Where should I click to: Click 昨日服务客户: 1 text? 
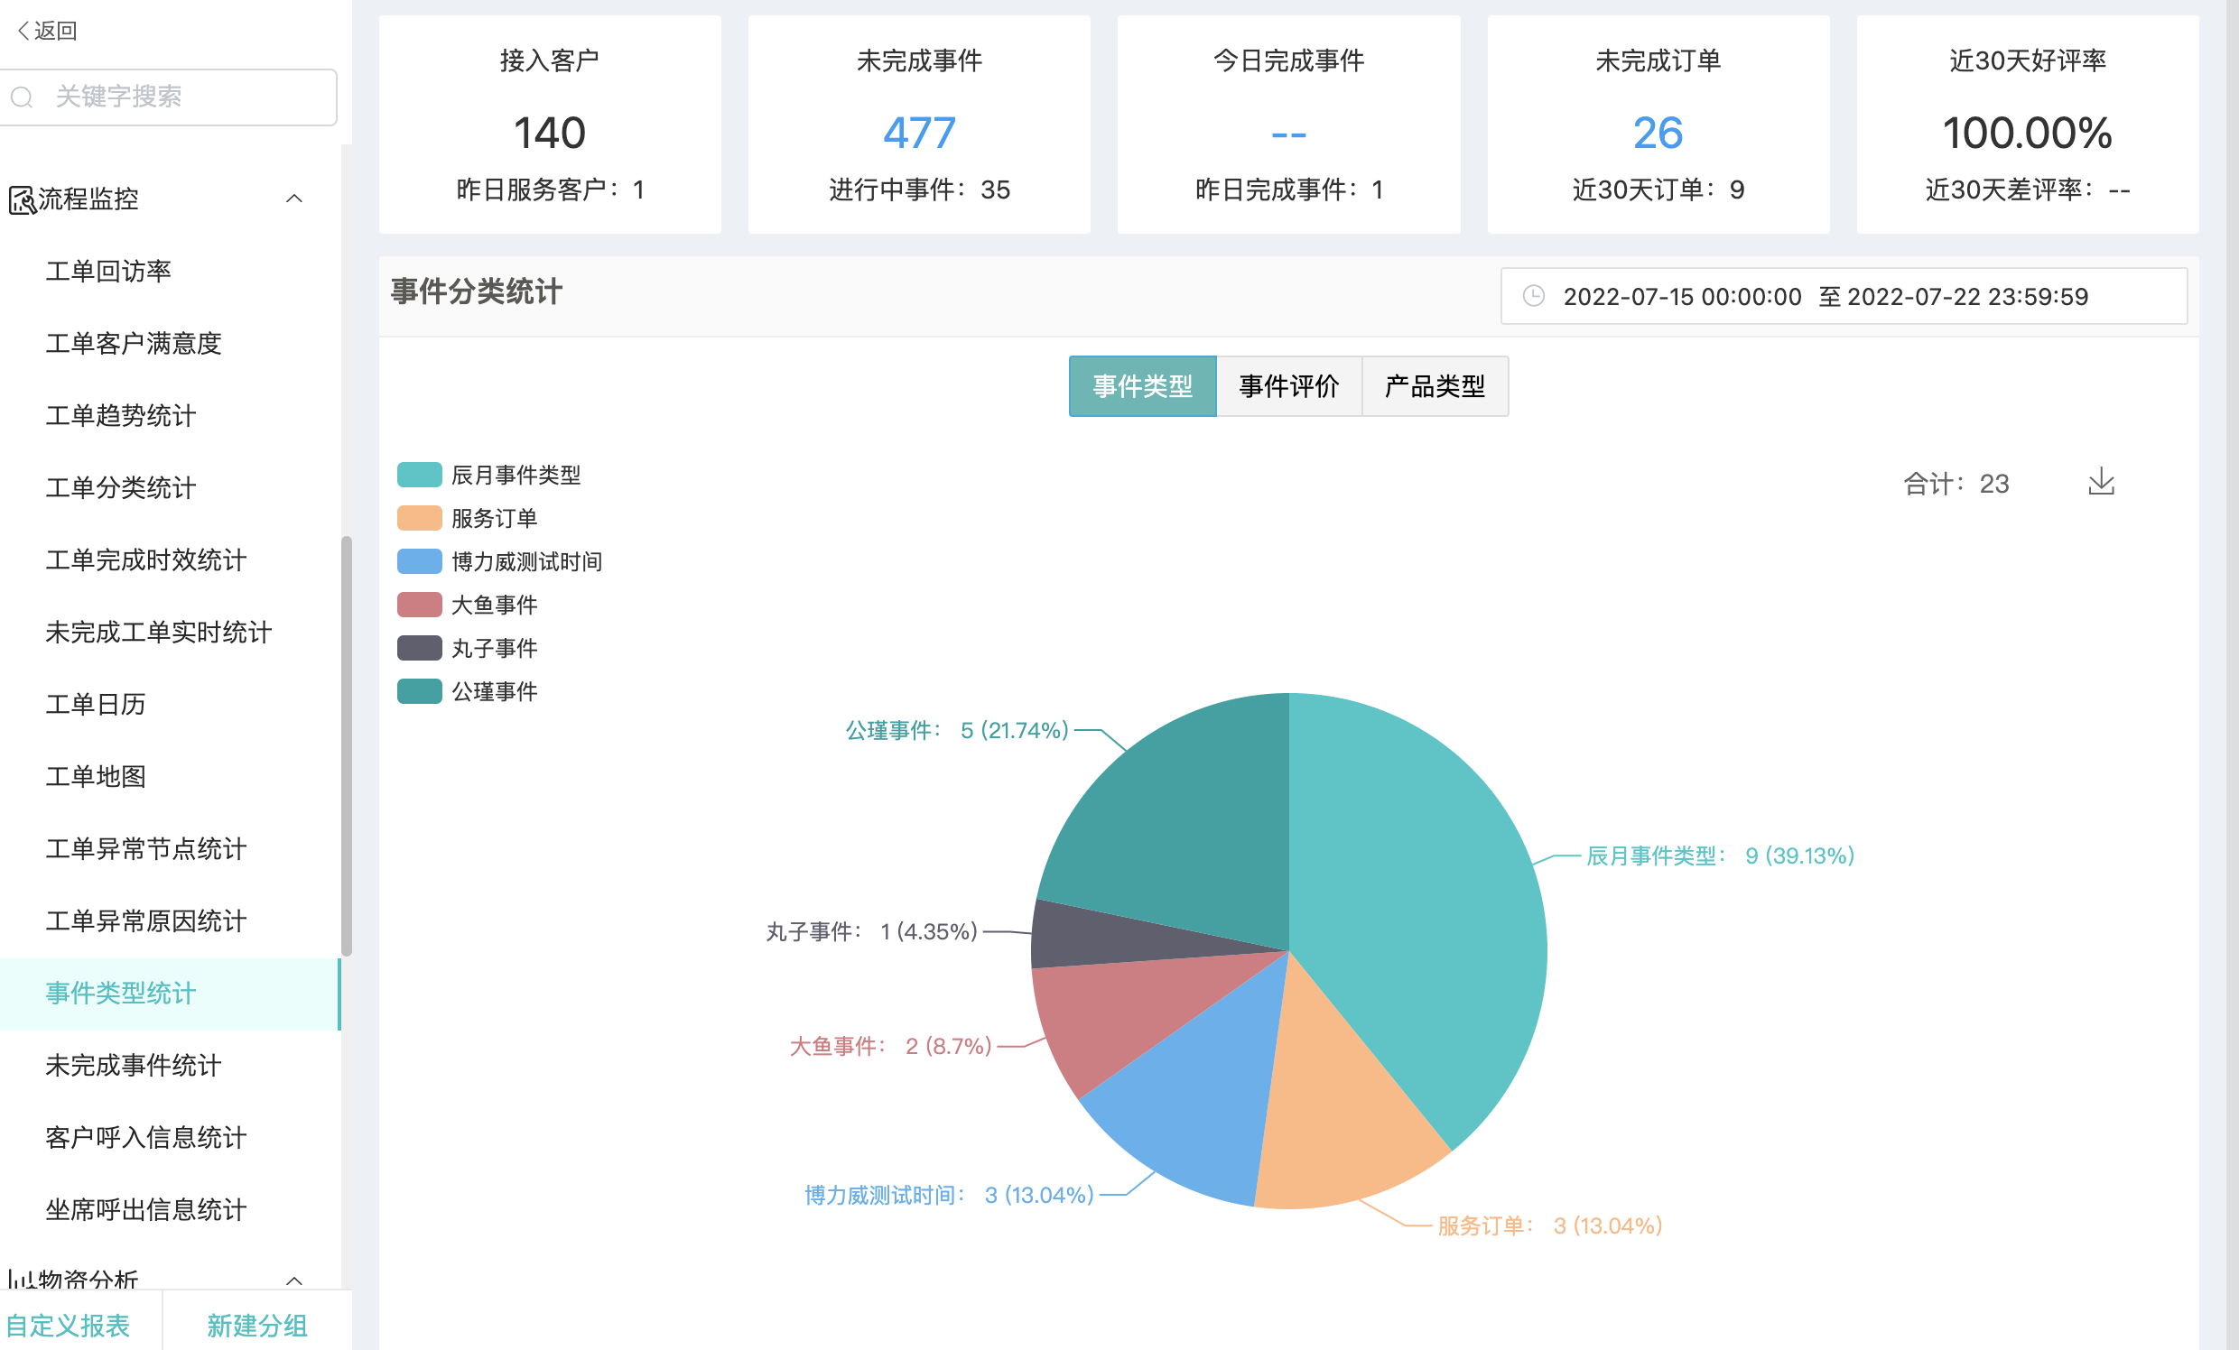pos(550,190)
